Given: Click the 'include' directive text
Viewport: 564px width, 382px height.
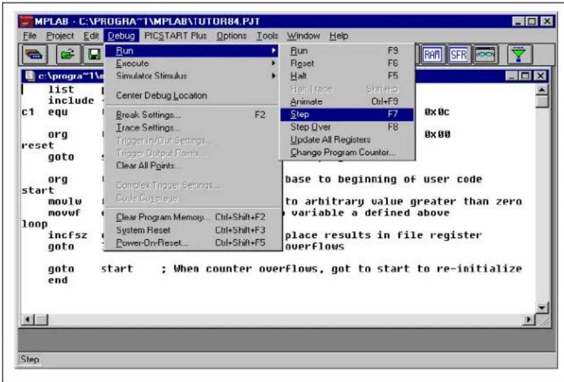Looking at the screenshot, I should click(x=71, y=101).
